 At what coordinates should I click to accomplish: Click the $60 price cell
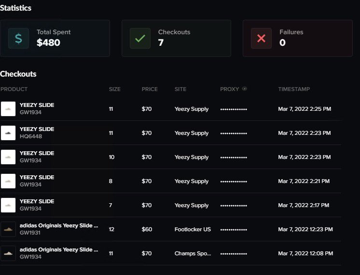coord(147,229)
